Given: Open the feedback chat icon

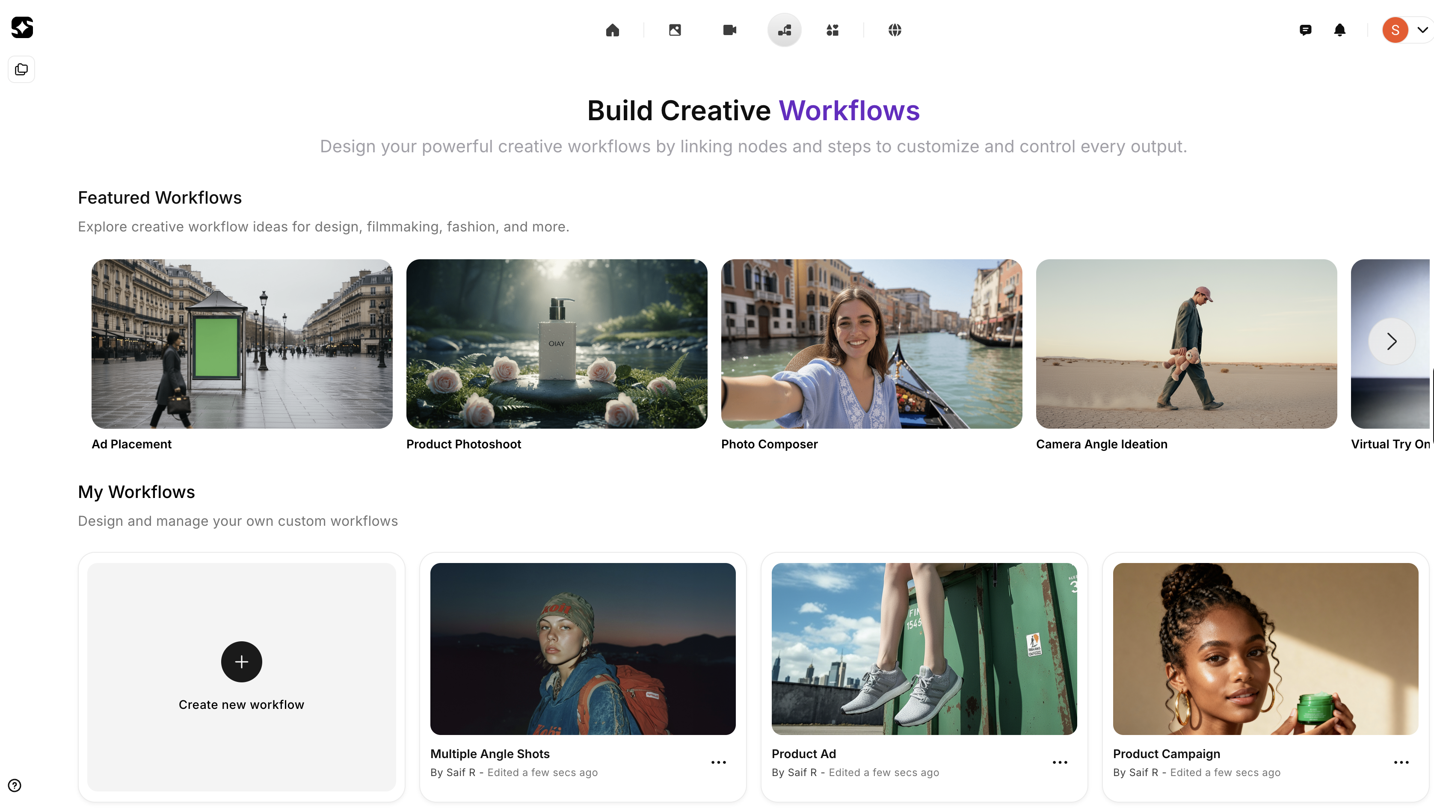Looking at the screenshot, I should 1306,30.
